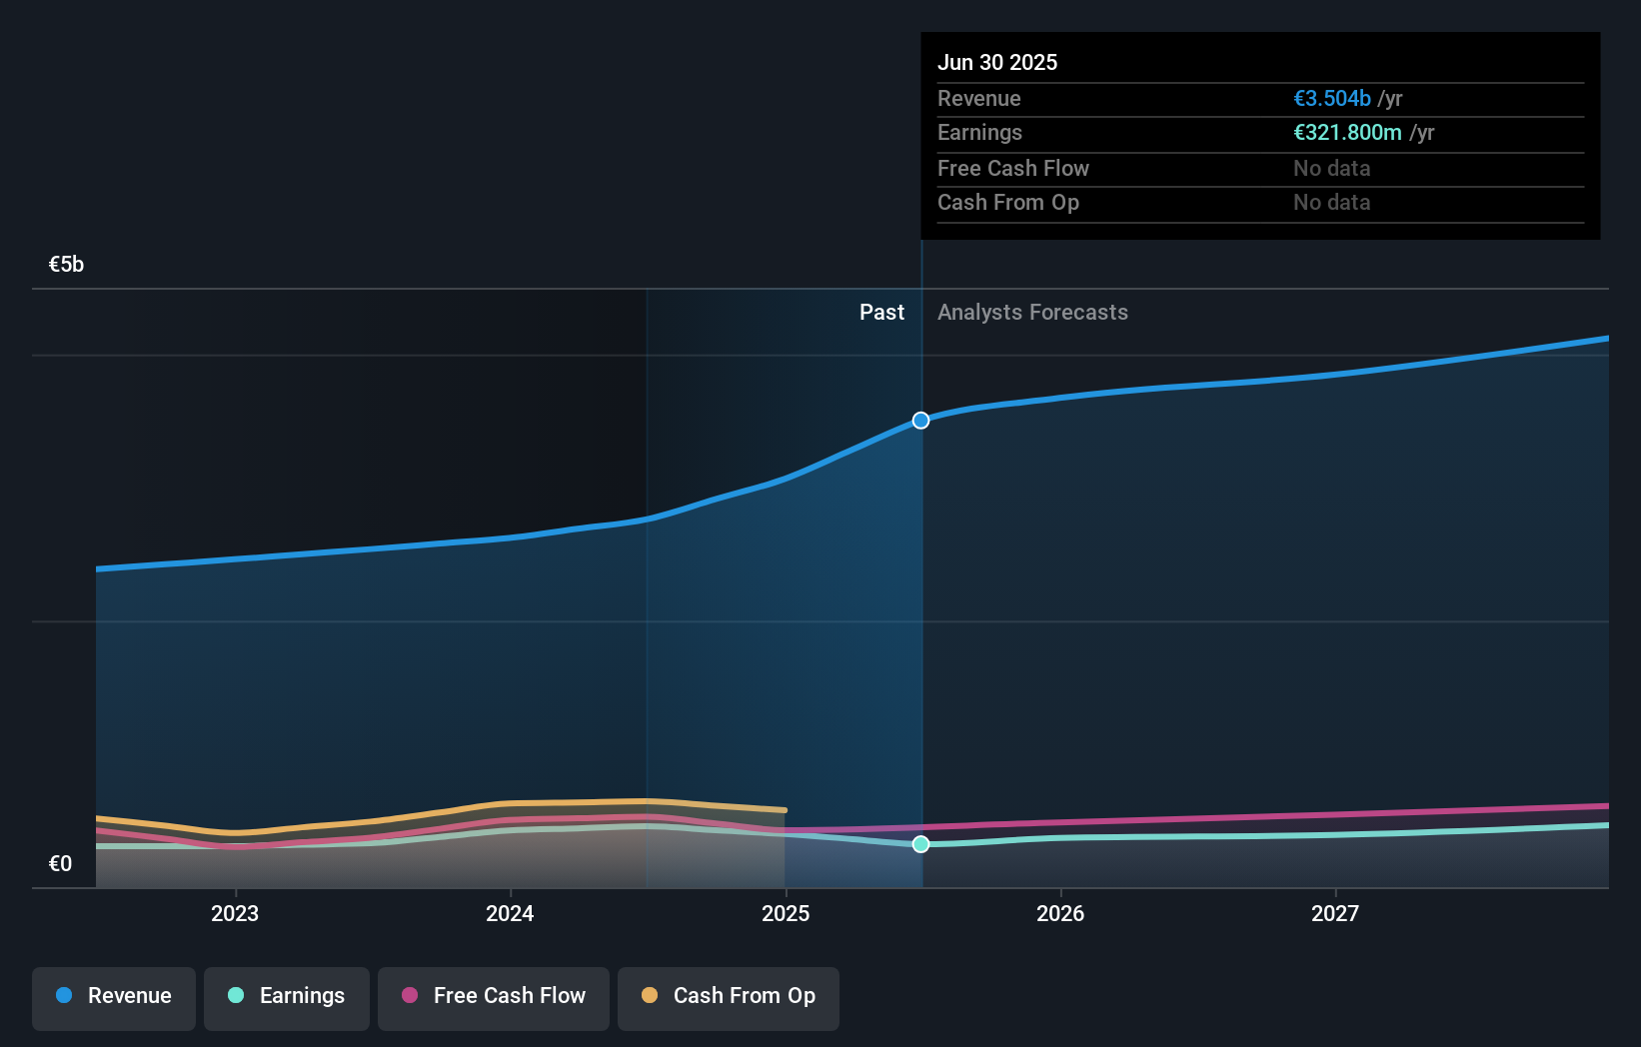The image size is (1641, 1047).
Task: Toggle the Earnings series visibility
Action: [x=287, y=998]
